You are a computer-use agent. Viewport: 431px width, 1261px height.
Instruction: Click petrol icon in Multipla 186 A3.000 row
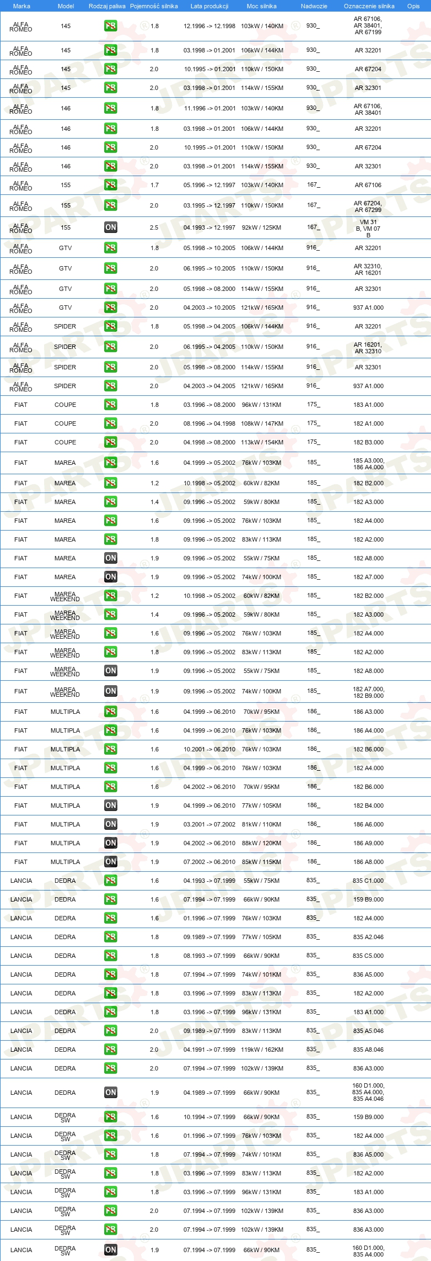pyautogui.click(x=111, y=712)
